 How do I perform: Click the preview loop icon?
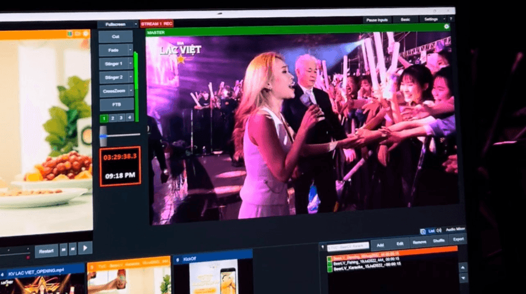(78, 34)
